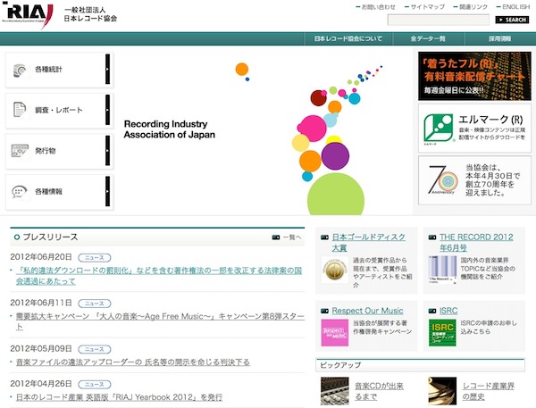Open the 各種統計 statistics chart icon
This screenshot has width=536, height=408.
pyautogui.click(x=21, y=70)
